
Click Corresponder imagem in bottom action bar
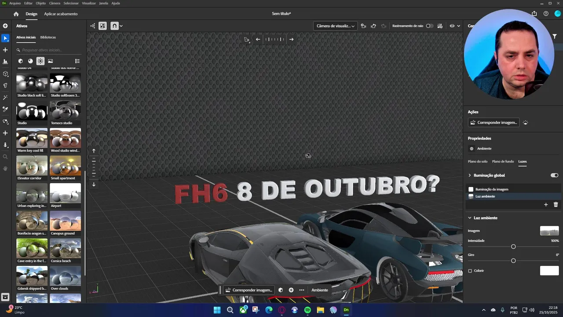(249, 290)
